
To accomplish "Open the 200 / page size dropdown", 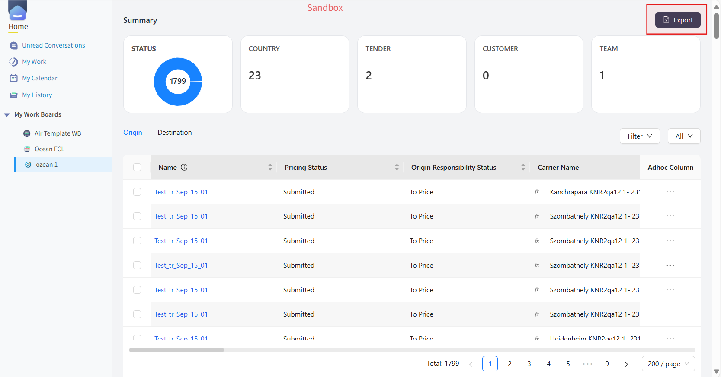I will 668,364.
